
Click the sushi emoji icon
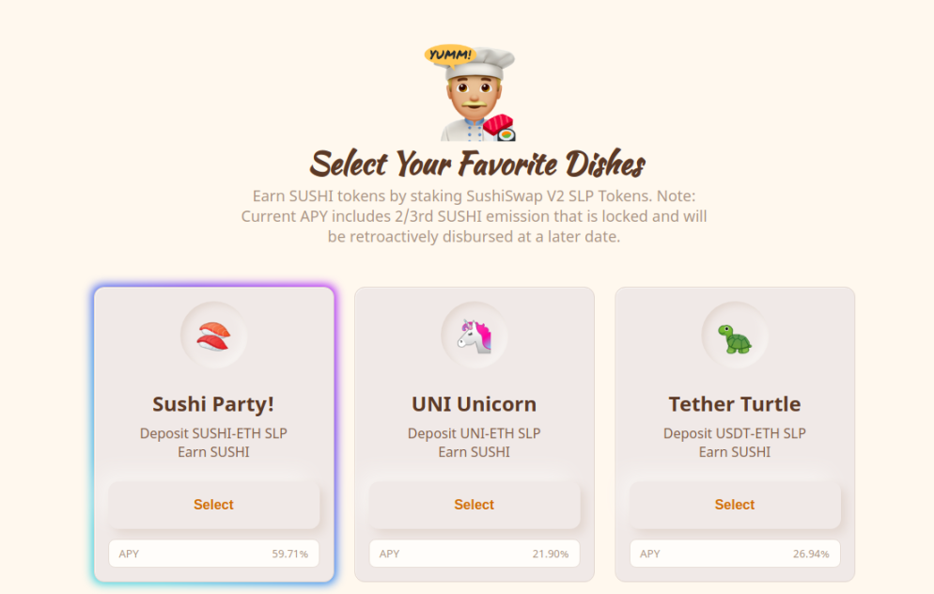point(213,336)
